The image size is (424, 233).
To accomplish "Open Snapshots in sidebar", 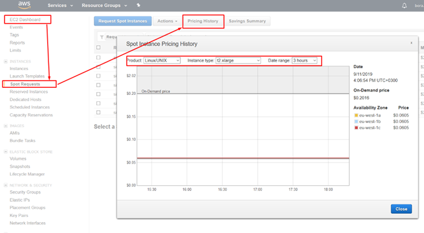I will coord(20,167).
